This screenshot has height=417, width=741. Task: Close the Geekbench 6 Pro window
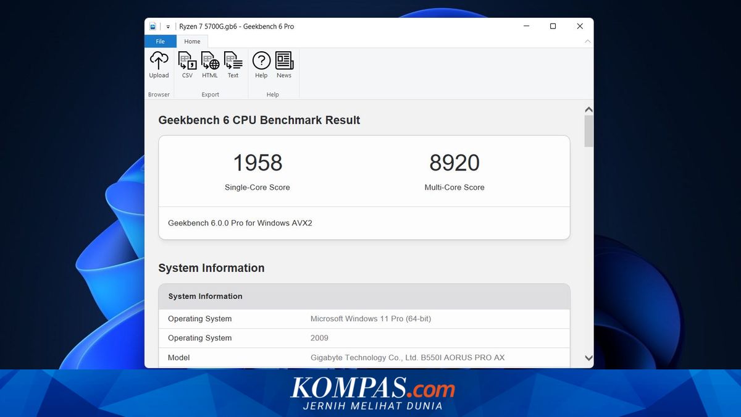[580, 26]
